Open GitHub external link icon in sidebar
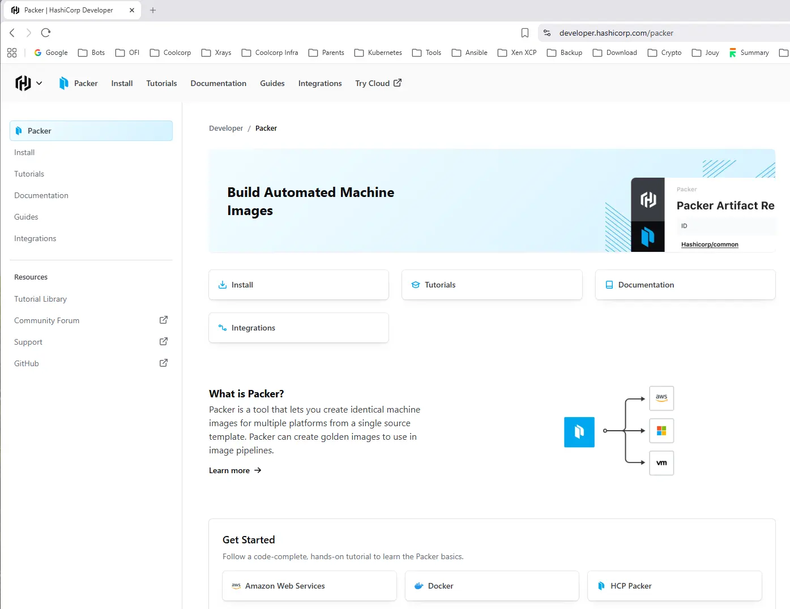Image resolution: width=790 pixels, height=609 pixels. click(164, 363)
